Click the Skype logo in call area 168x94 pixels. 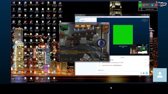pos(145,20)
